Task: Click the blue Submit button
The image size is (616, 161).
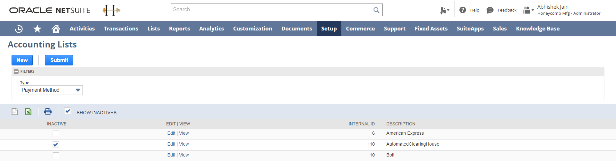Action: click(59, 60)
